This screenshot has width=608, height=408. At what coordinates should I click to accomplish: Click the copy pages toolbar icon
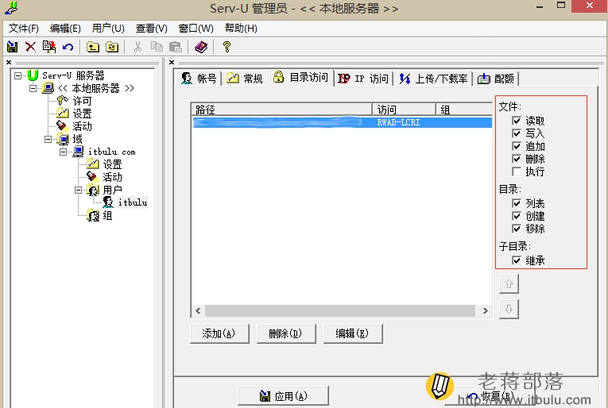coord(157,47)
